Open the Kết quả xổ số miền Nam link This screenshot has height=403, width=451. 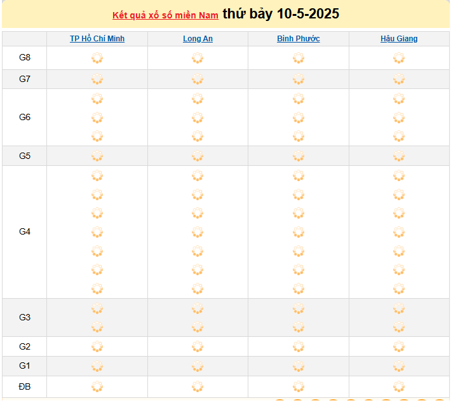165,15
